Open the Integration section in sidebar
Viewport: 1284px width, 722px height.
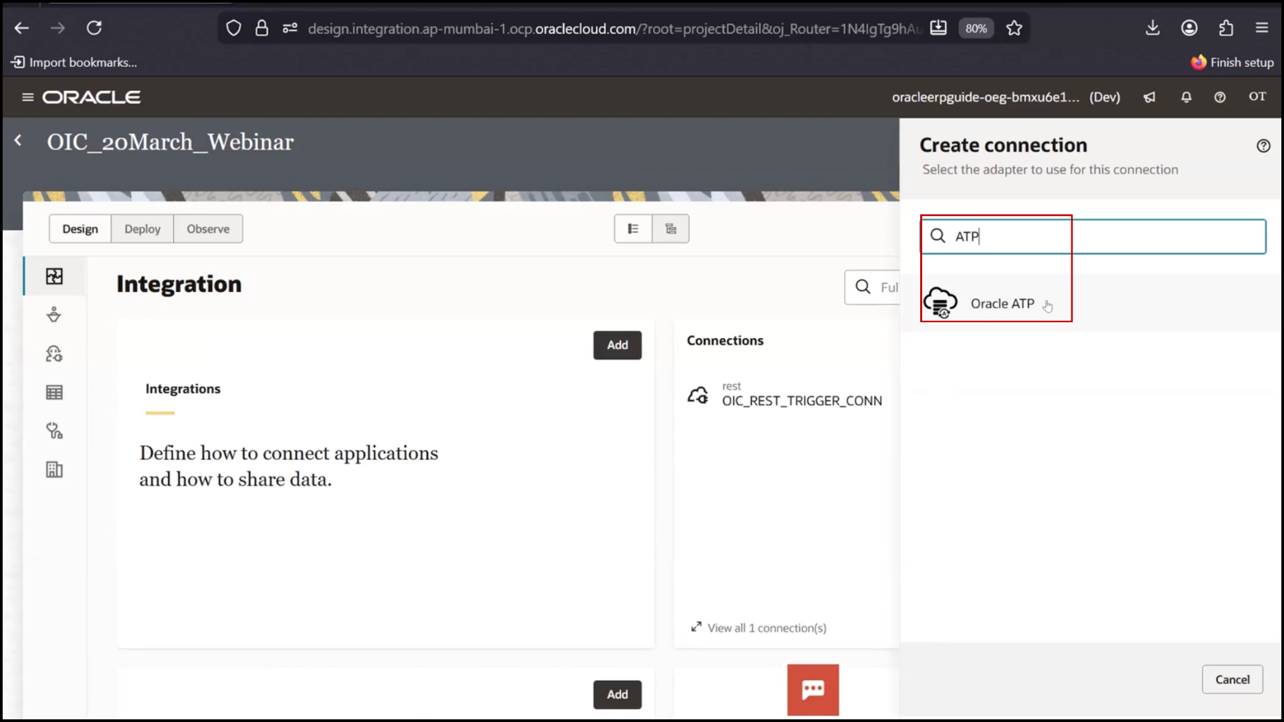[54, 276]
